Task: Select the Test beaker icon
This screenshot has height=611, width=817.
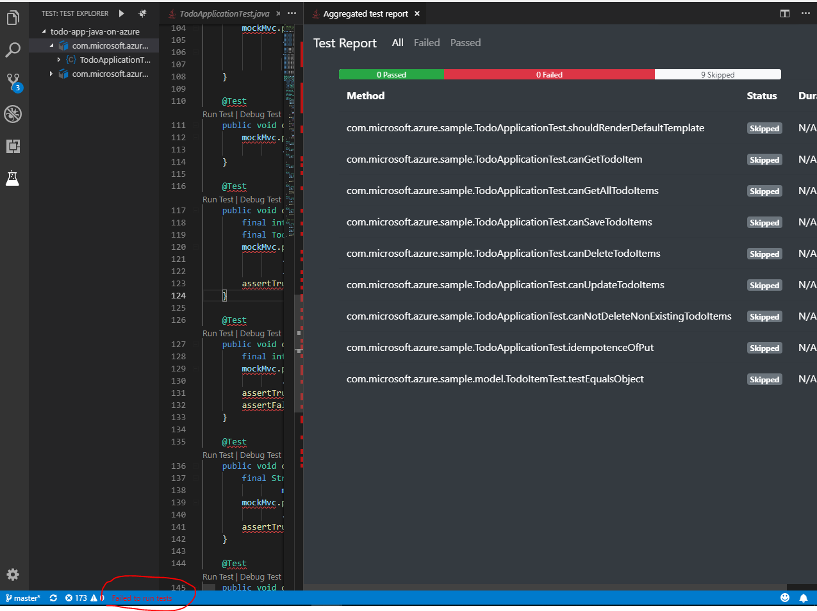Action: pyautogui.click(x=12, y=178)
